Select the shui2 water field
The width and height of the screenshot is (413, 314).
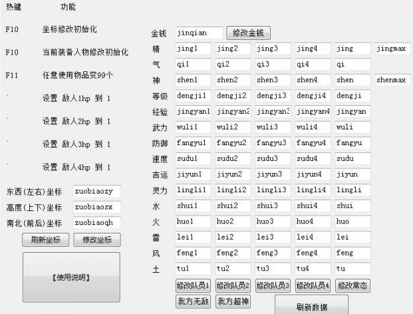233,206
